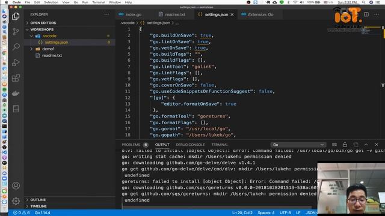Click the .vscode breadcrumb segment

click(x=128, y=23)
